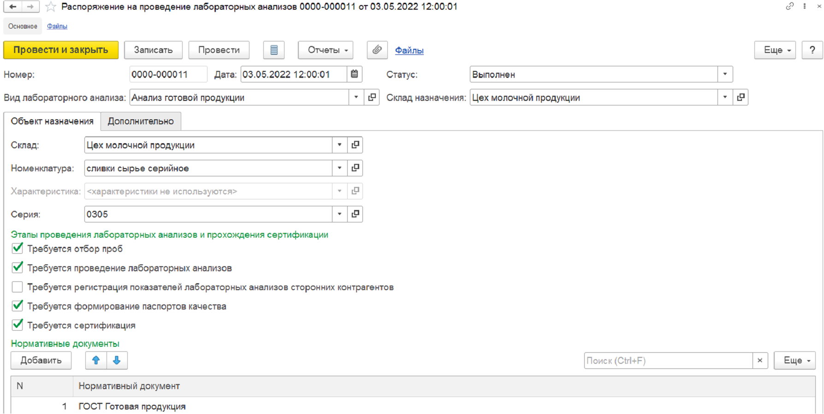This screenshot has width=824, height=414.
Task: Clear search field with X button
Action: point(760,361)
